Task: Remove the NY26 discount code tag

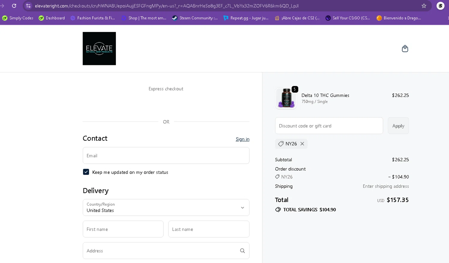Action: click(302, 144)
